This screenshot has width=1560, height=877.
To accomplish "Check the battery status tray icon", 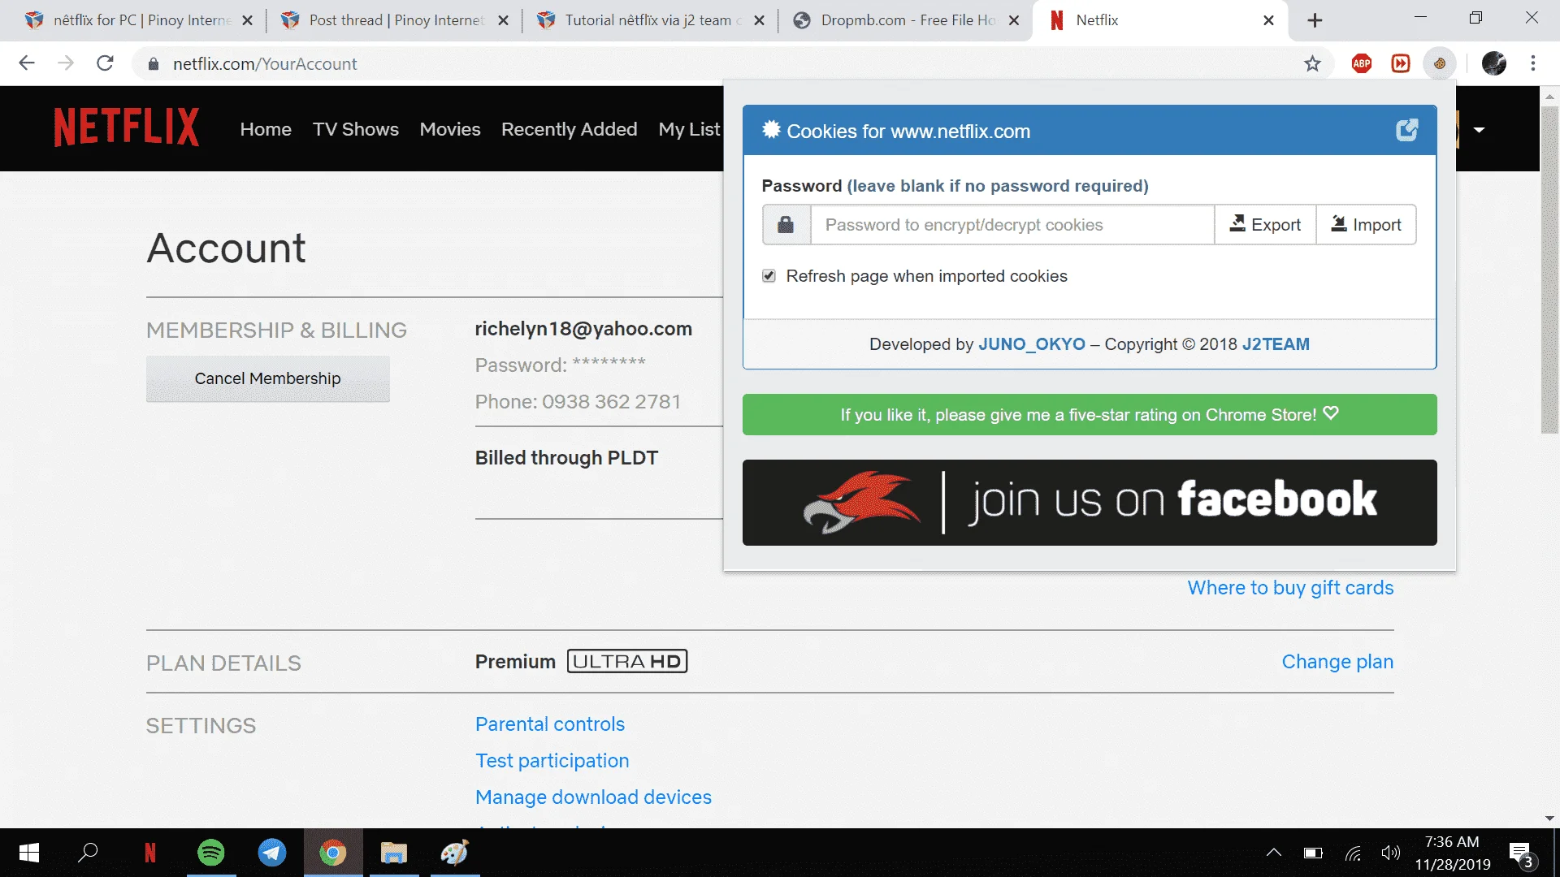I will pyautogui.click(x=1313, y=853).
